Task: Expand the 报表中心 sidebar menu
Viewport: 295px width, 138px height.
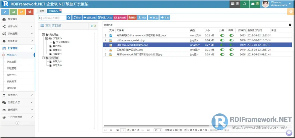Action: click(17, 95)
